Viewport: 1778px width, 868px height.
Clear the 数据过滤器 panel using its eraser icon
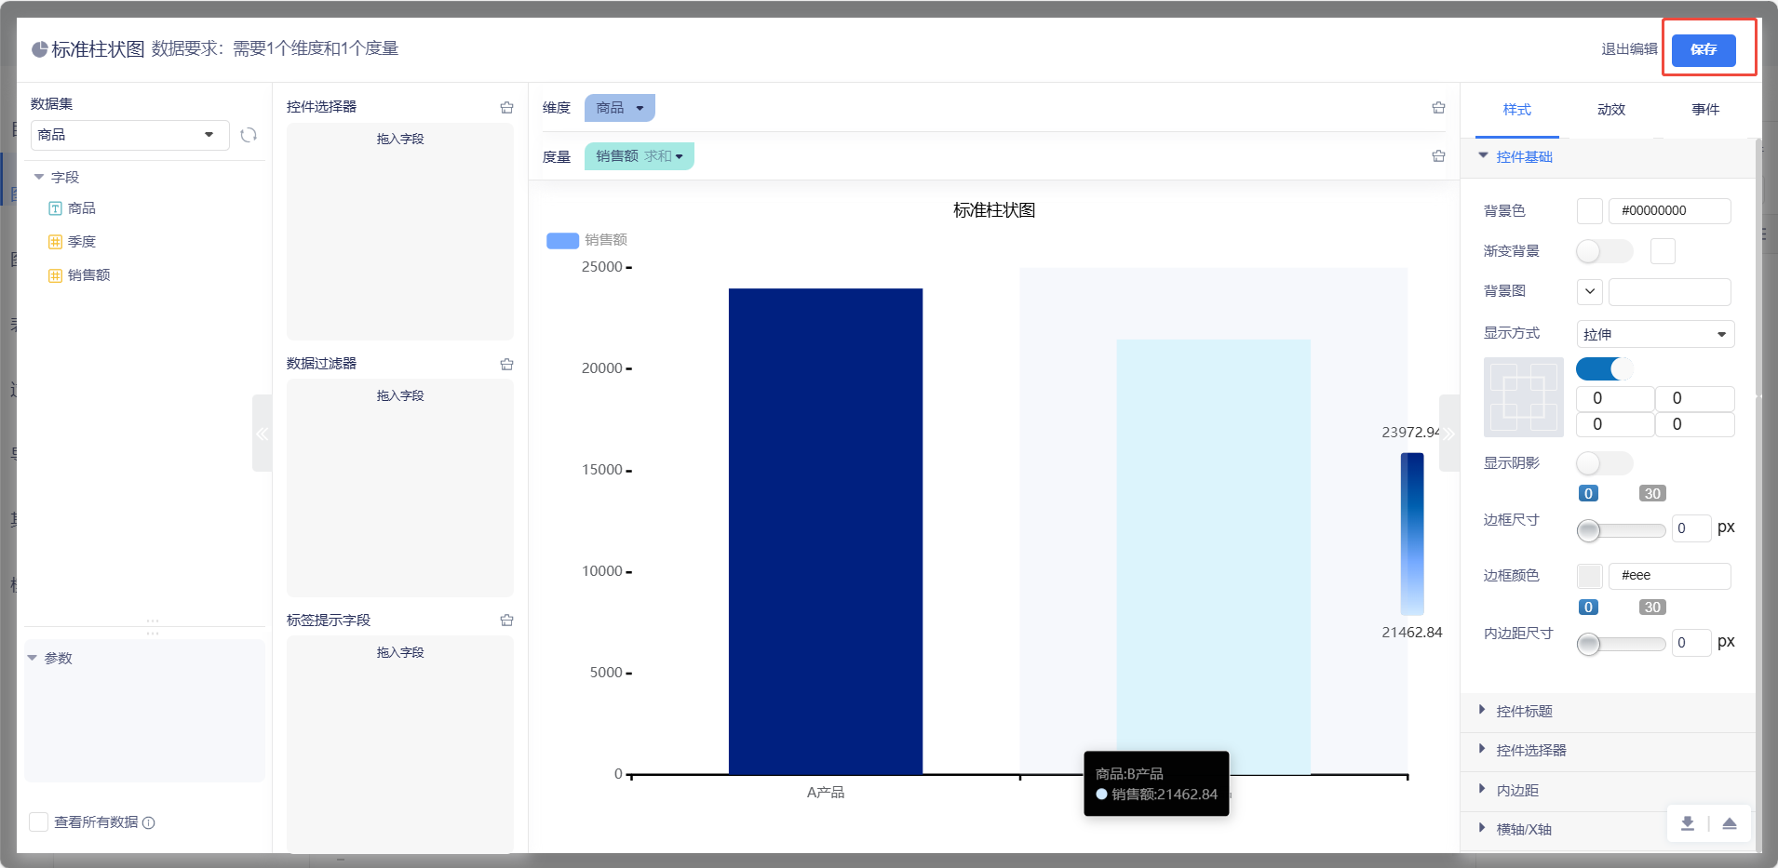[x=506, y=365]
